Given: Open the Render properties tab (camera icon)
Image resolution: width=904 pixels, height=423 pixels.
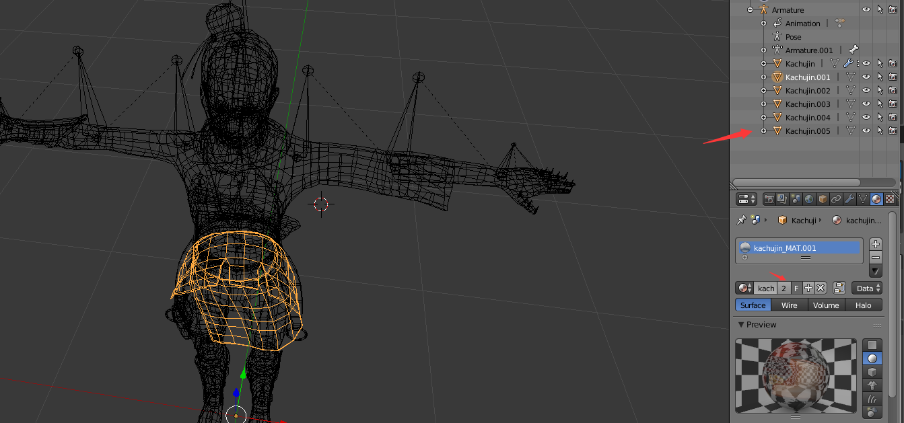Looking at the screenshot, I should tap(768, 199).
